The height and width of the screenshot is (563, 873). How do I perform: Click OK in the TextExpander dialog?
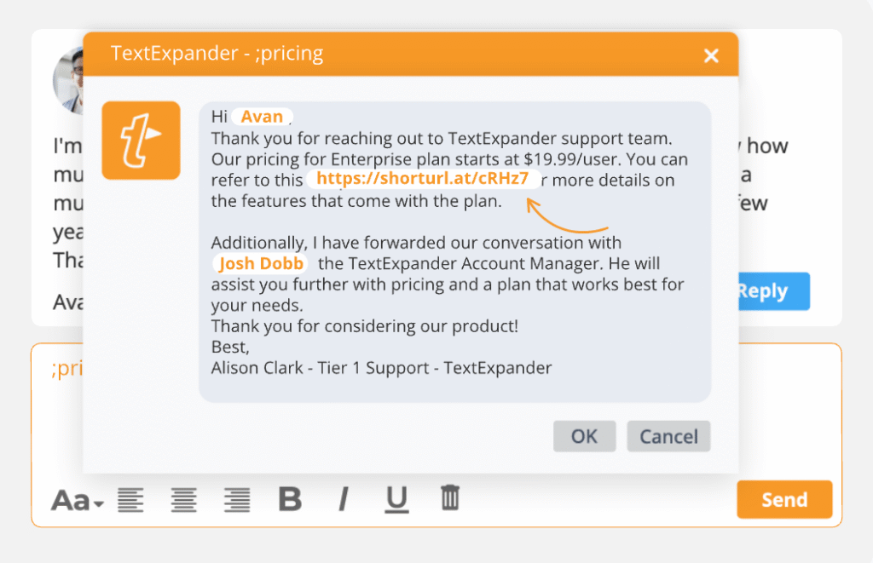tap(584, 436)
